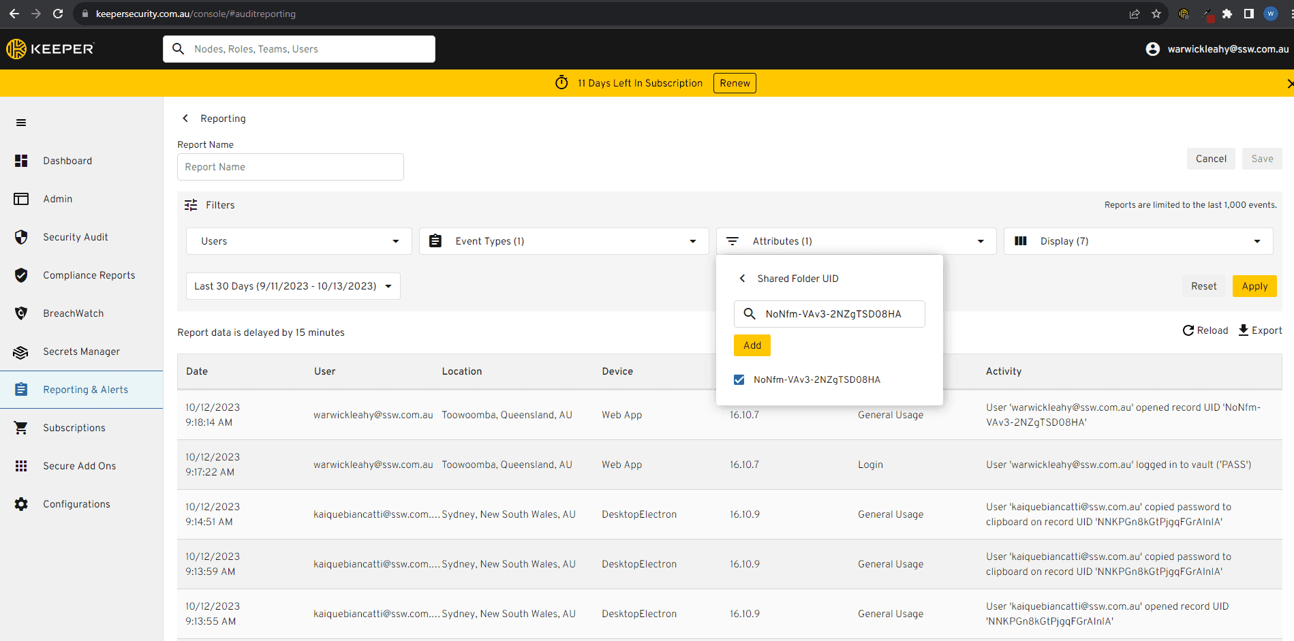This screenshot has width=1294, height=641.
Task: Uncheck the NoNfm-VAv3-2NZgTSD08HA checkbox
Action: point(739,380)
